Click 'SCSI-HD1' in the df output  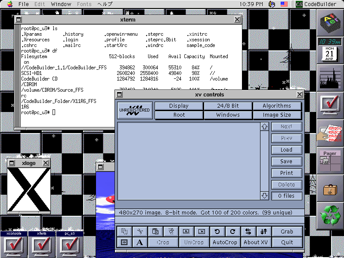coord(31,73)
